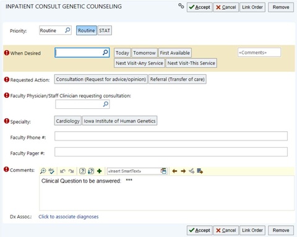Click the zoom-in icon in the Comments toolbar
297x237 pixels.
tap(43, 171)
